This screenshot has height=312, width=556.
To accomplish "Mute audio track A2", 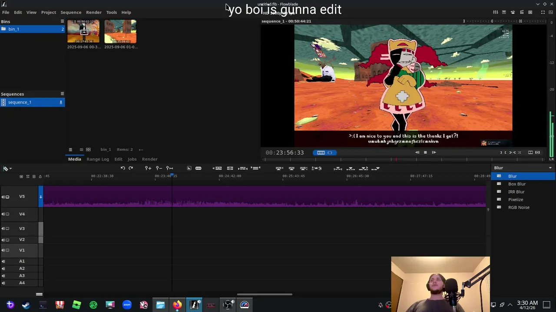I will (3, 268).
